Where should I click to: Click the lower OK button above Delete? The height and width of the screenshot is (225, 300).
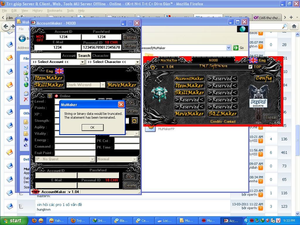[x=130, y=176]
